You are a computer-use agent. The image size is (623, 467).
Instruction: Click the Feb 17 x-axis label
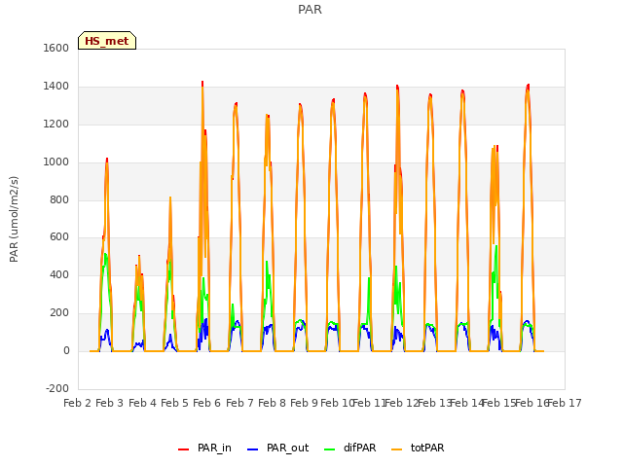click(x=565, y=403)
